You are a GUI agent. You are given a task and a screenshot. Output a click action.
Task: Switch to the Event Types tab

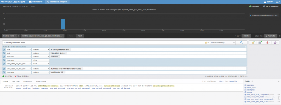tap(28, 82)
